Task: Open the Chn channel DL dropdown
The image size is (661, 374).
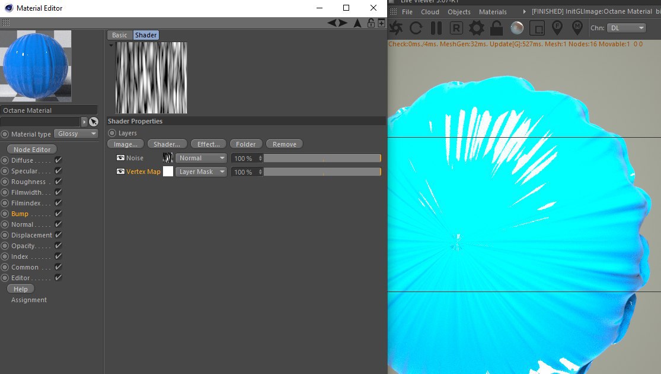Action: 627,28
